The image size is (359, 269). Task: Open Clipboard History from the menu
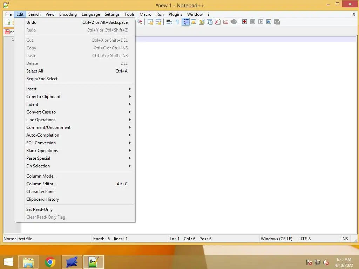coord(79,199)
